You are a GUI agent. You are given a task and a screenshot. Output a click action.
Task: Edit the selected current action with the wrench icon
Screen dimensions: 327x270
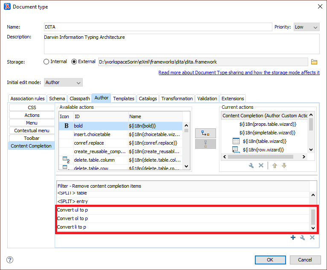pyautogui.click(x=251, y=165)
